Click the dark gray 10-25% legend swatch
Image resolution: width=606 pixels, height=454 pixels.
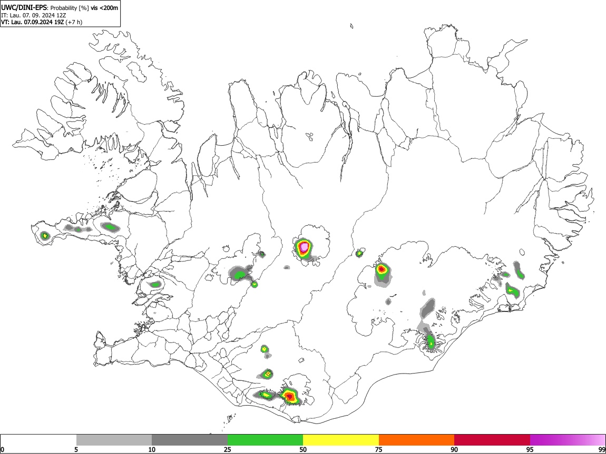coord(190,440)
